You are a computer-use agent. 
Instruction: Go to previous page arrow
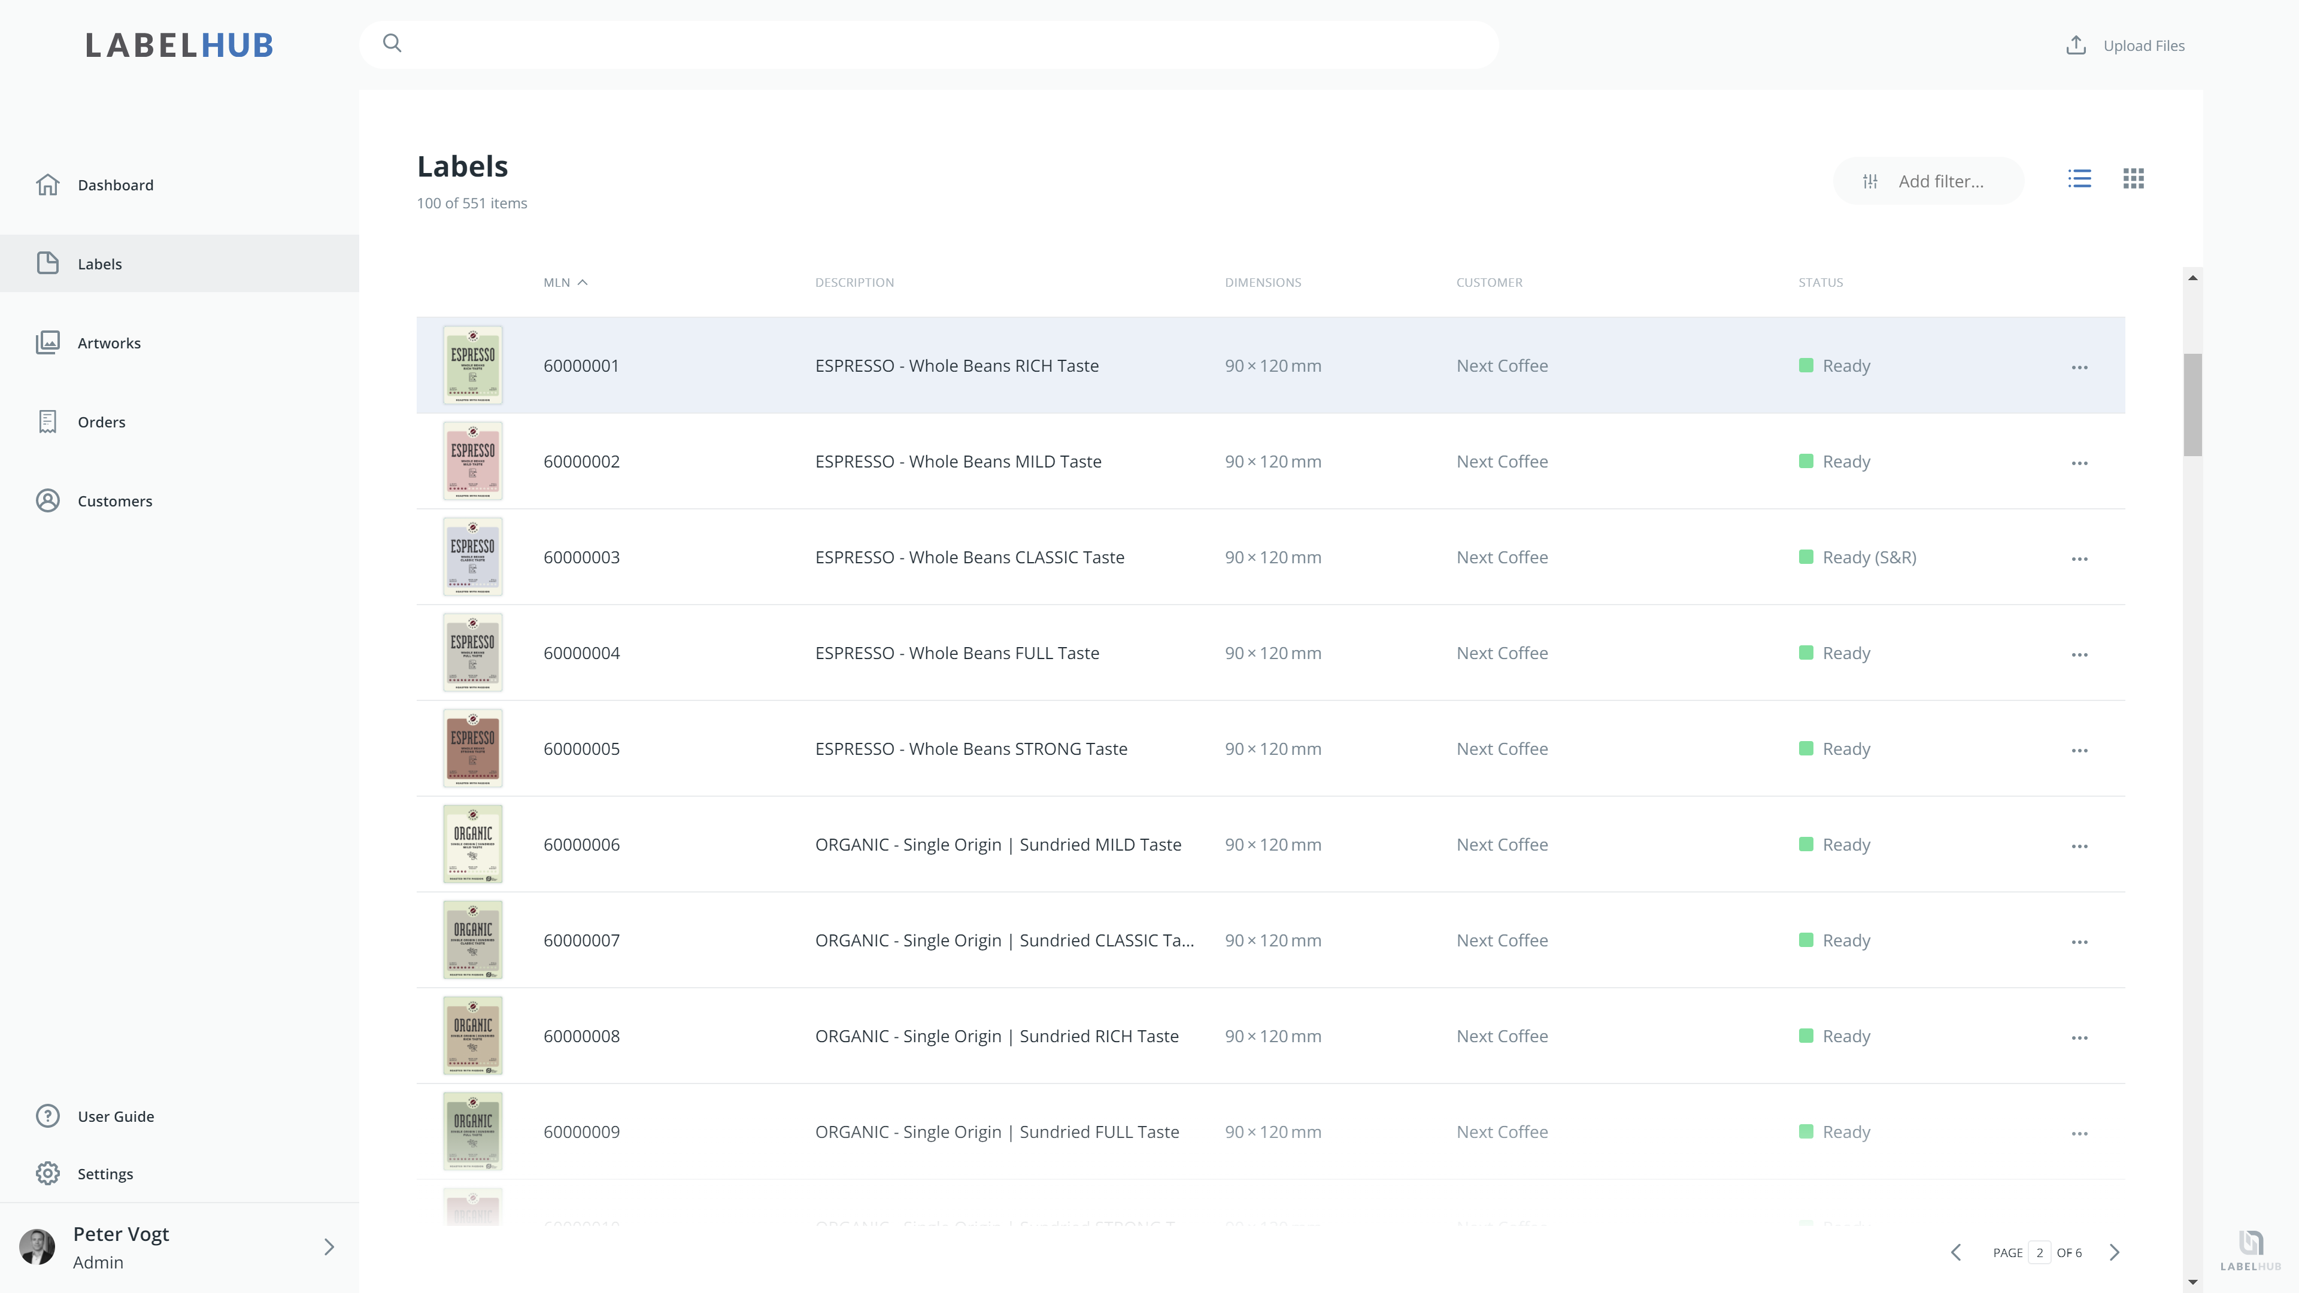(x=1957, y=1253)
